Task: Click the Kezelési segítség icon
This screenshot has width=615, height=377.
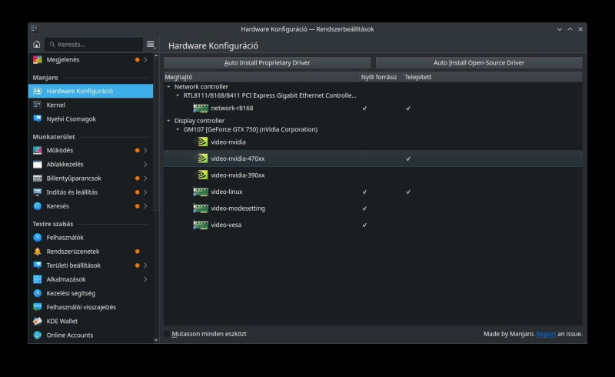Action: tap(37, 293)
